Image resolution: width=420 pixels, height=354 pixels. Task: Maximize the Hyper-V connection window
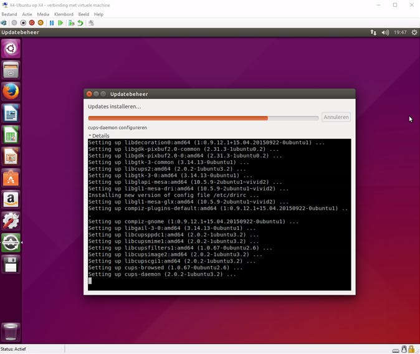click(x=395, y=5)
